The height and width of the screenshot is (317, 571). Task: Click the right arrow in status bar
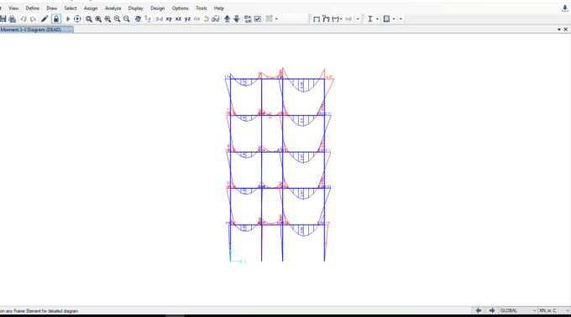(492, 310)
